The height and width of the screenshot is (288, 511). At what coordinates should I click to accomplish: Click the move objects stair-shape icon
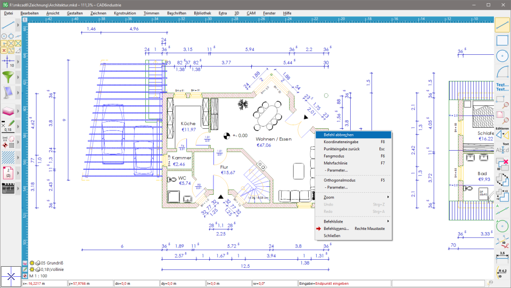(502, 179)
